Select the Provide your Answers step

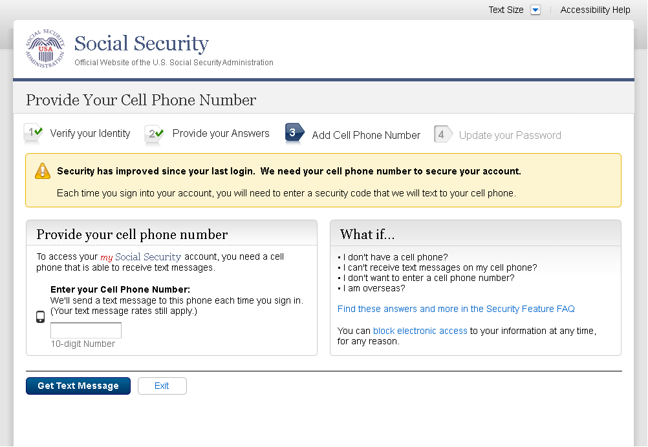(x=221, y=134)
